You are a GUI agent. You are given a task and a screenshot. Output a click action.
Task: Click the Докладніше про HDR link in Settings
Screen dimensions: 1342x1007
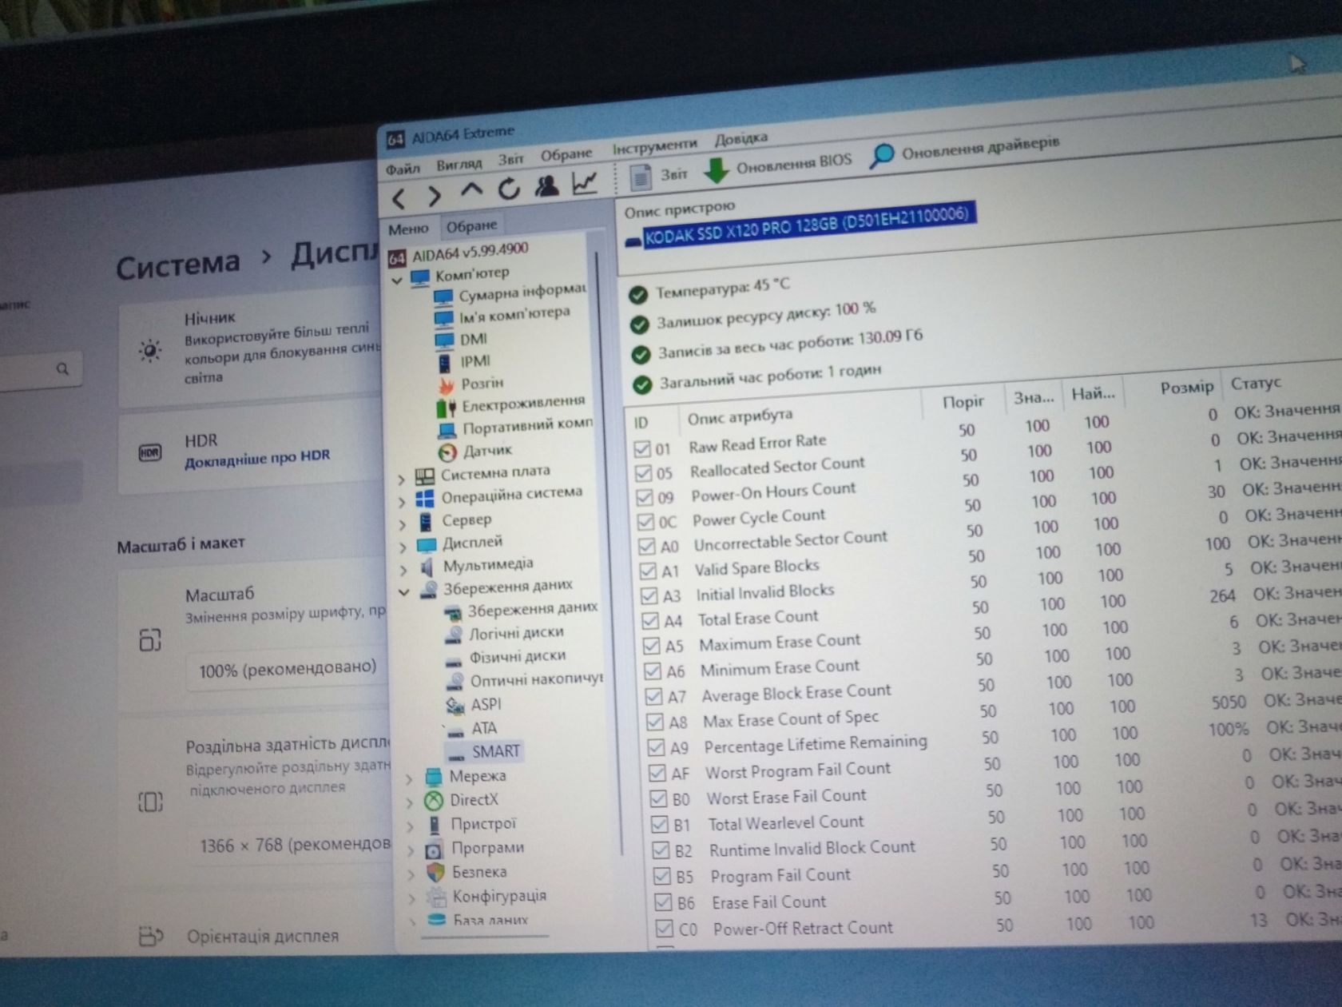257,457
